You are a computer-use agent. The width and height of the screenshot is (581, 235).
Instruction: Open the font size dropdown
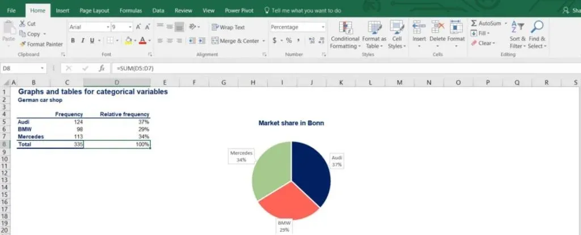130,27
